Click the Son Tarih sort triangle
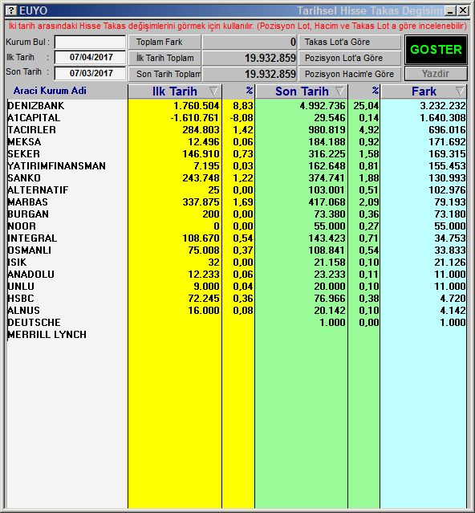Image resolution: width=475 pixels, height=513 pixels. [x=340, y=91]
